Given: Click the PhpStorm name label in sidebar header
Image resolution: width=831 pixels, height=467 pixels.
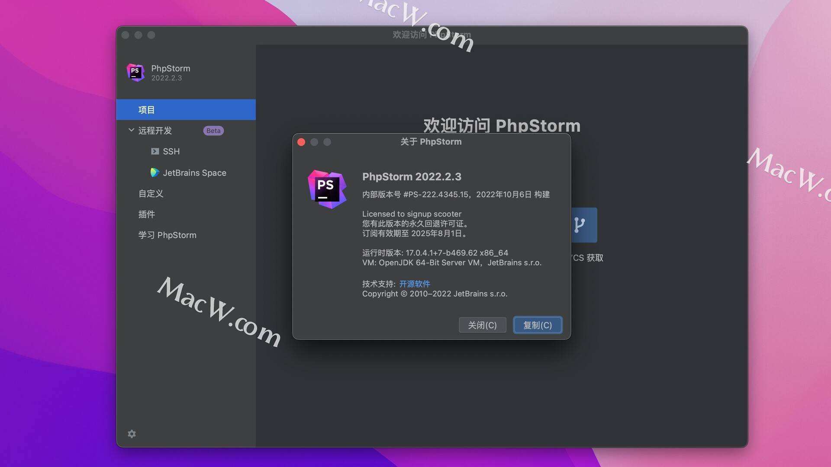Looking at the screenshot, I should tap(171, 68).
